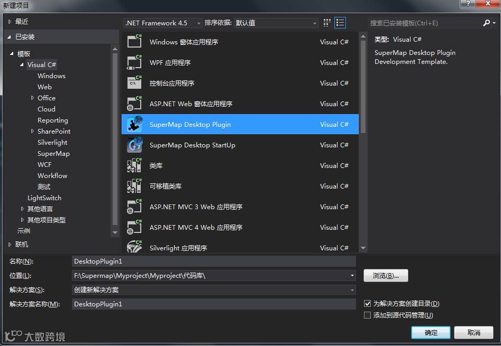Expand the 其他项目类型 tree node

coord(22,220)
